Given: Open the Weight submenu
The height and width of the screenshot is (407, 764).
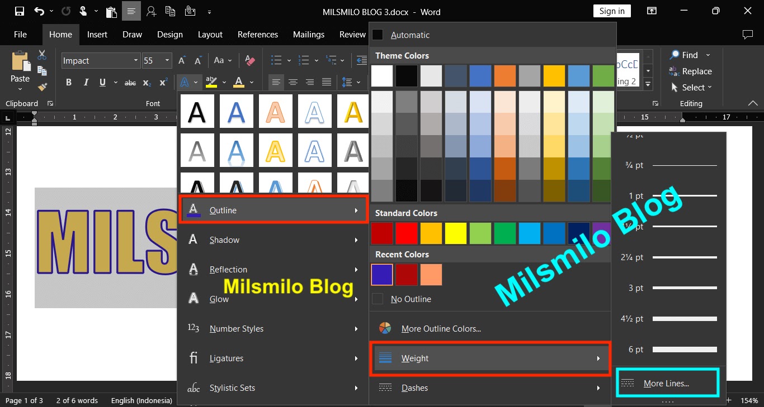Looking at the screenshot, I should [x=491, y=358].
